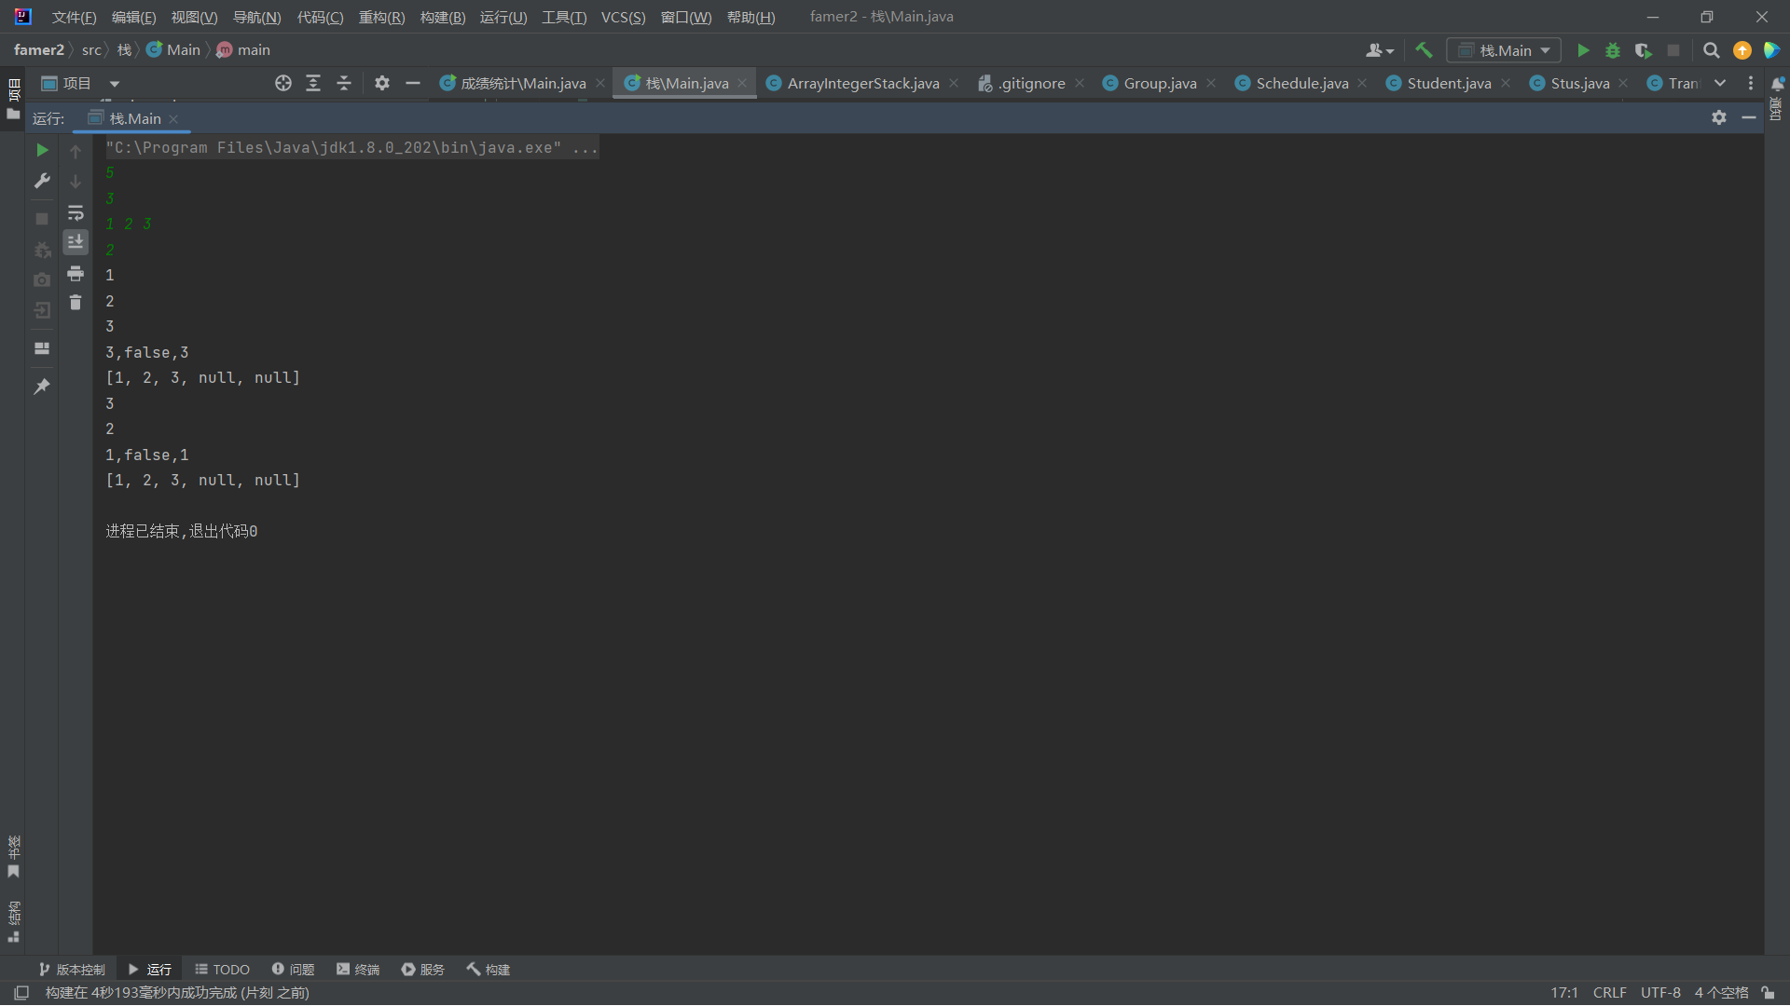This screenshot has height=1006, width=1790.
Task: Open the 终端 terminal tool window
Action: 358,970
